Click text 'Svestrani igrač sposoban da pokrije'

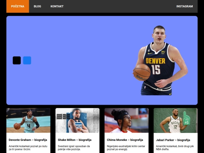click(74, 148)
